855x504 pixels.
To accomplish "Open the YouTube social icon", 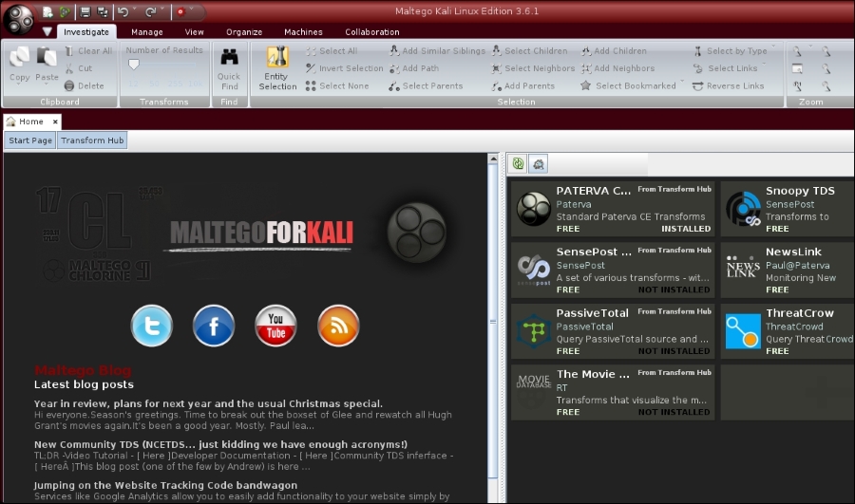I will 275,326.
